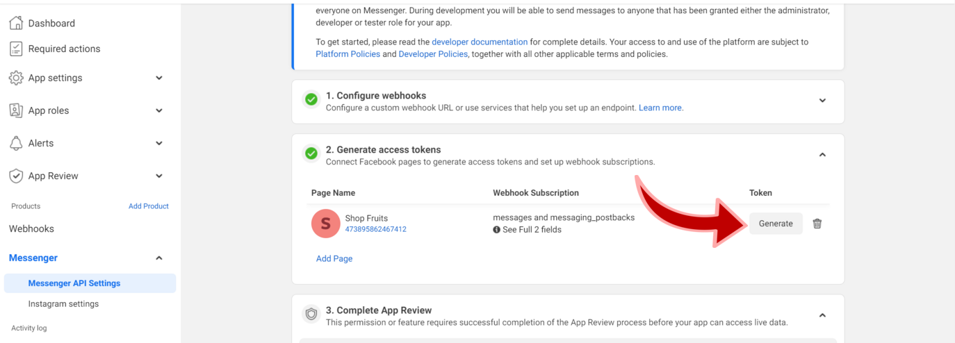
Task: Select Messenger API Settings item
Action: pyautogui.click(x=90, y=283)
